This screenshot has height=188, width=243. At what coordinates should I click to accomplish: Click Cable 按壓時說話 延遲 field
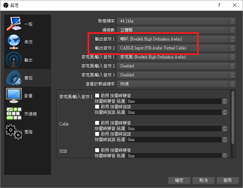174,140
